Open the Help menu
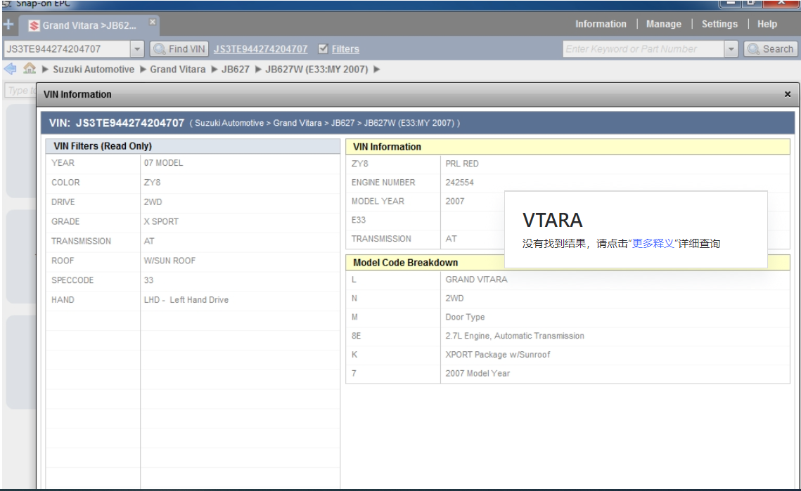 767,24
